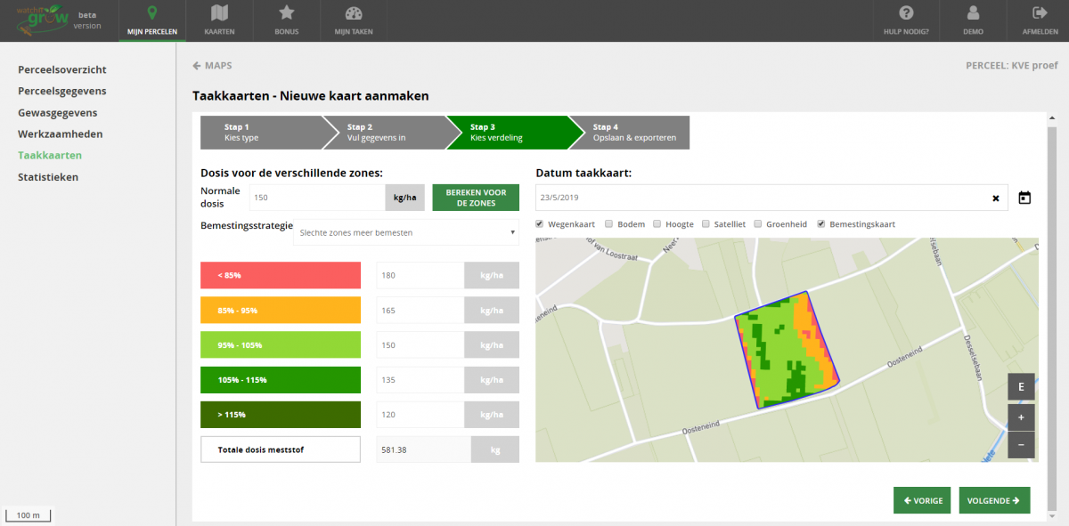The image size is (1069, 526).
Task: Click the Volgende button
Action: (x=994, y=500)
